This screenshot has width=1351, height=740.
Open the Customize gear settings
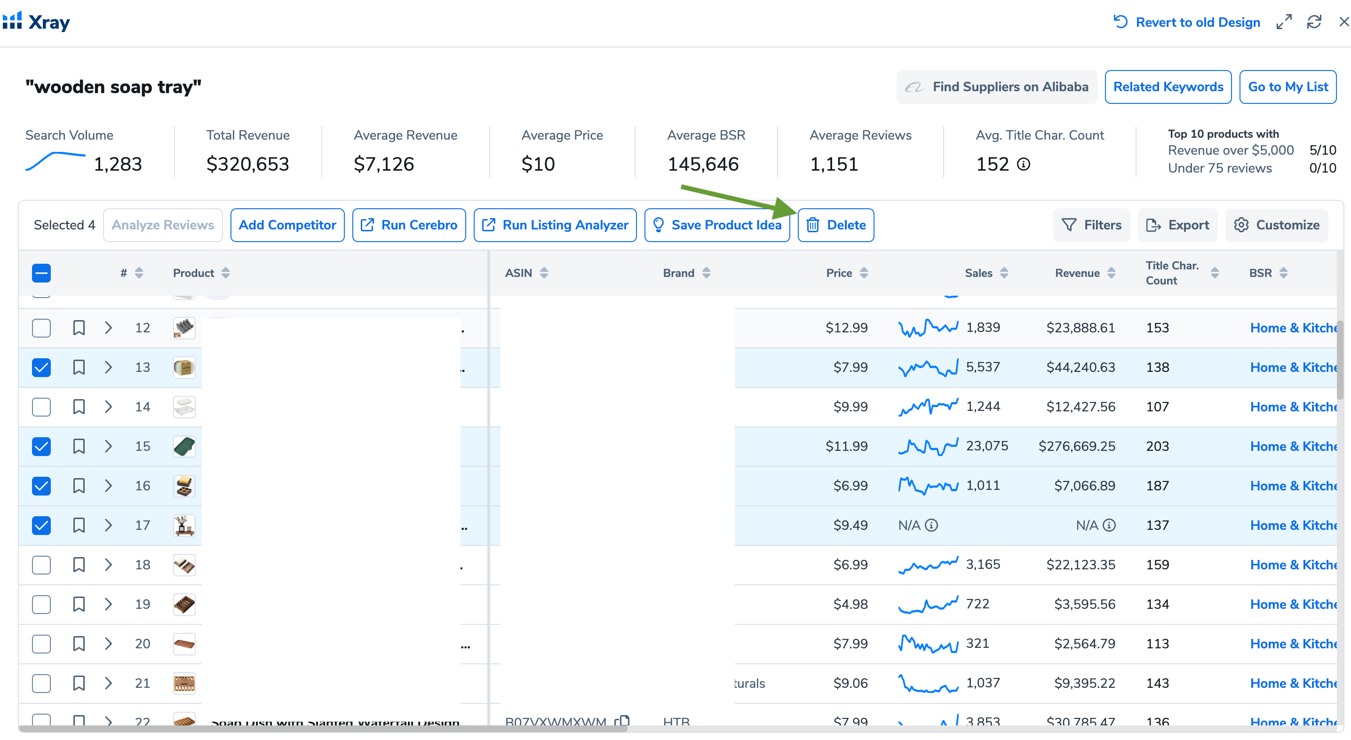[1276, 225]
